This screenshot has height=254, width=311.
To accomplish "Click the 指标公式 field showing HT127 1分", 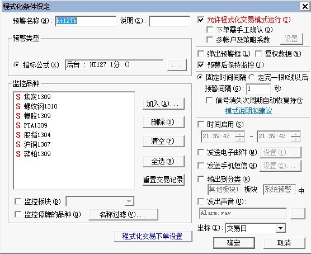I will click(114, 65).
